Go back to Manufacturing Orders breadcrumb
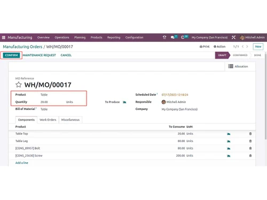The image size is (267, 200). (x=22, y=47)
